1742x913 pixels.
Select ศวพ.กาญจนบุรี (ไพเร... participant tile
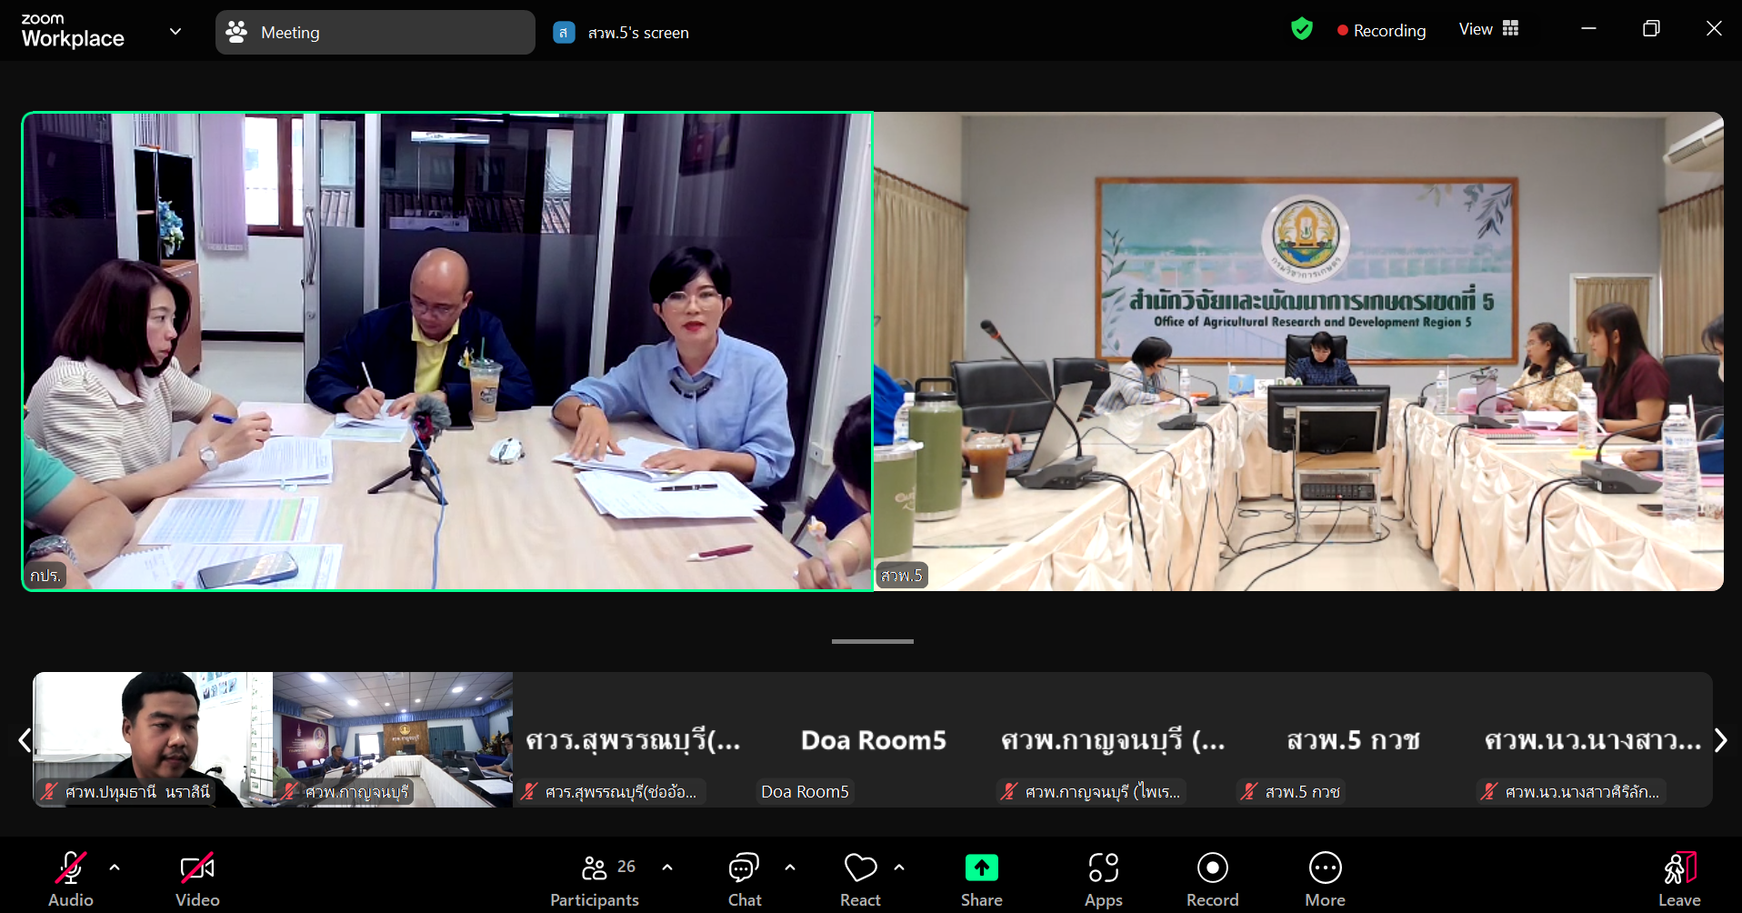pyautogui.click(x=1113, y=739)
